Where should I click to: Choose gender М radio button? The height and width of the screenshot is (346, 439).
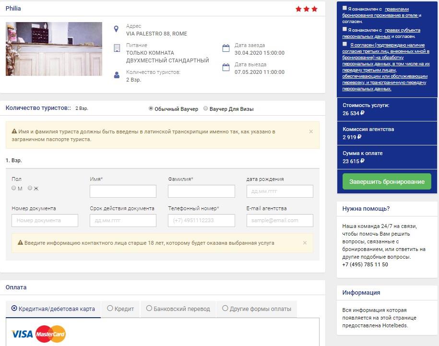(14, 188)
